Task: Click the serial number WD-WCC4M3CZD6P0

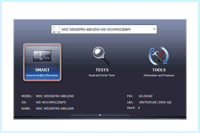Action: click(x=51, y=102)
